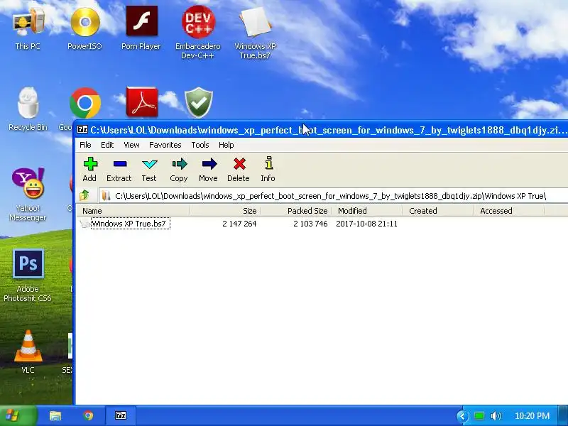This screenshot has width=568, height=426.
Task: Open the volume speaker tray icon
Action: click(496, 416)
